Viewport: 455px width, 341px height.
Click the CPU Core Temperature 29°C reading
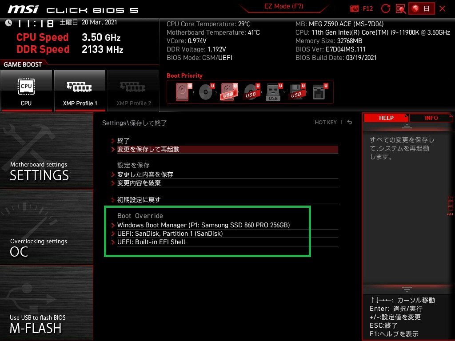coord(208,24)
